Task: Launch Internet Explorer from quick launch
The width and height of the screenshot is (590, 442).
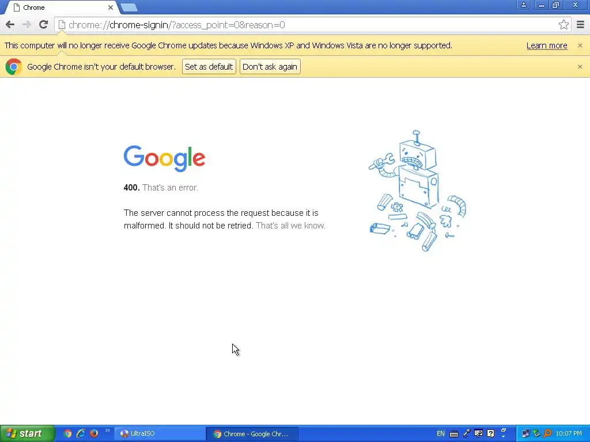Action: 81,433
